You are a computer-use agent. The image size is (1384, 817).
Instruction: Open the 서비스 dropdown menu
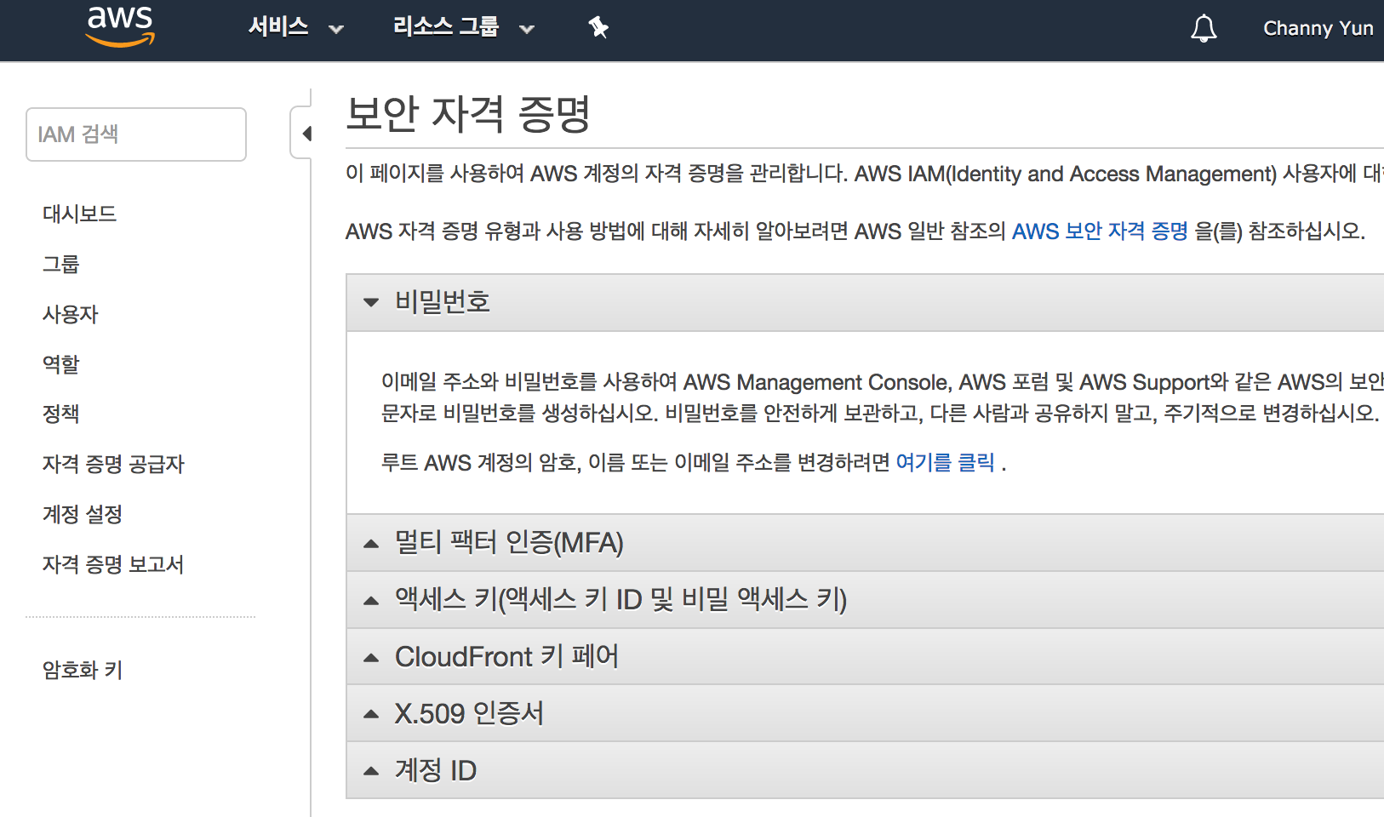tap(295, 27)
